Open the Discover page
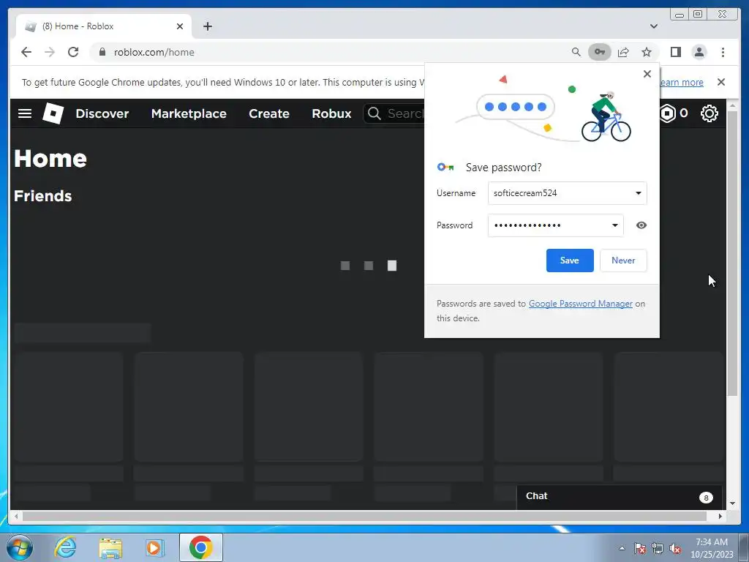This screenshot has height=562, width=749. (x=102, y=113)
